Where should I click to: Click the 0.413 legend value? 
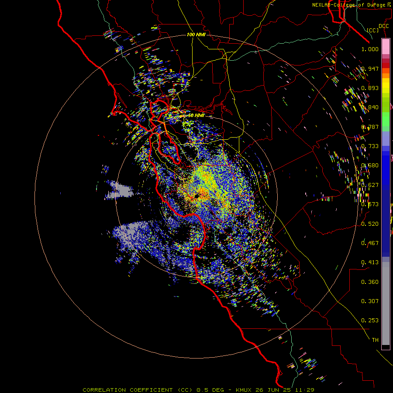[x=370, y=262]
